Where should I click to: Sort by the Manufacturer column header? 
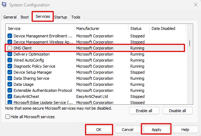[x=101, y=28]
